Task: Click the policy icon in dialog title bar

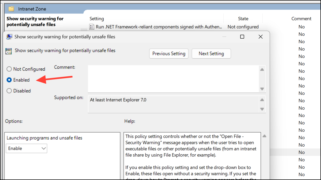Action: pyautogui.click(x=9, y=37)
